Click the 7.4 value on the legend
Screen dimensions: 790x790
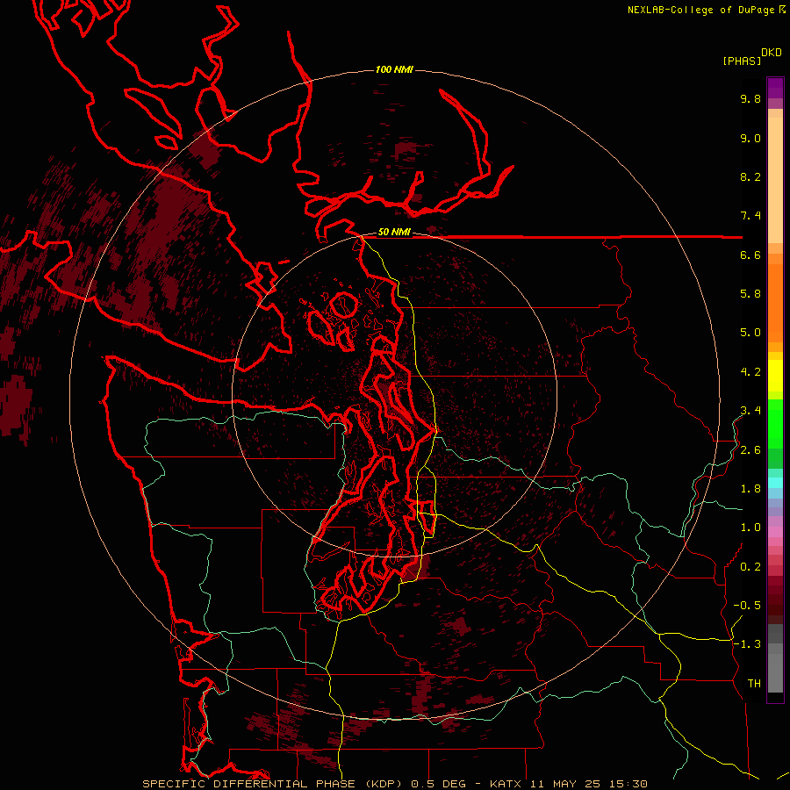[x=750, y=216]
